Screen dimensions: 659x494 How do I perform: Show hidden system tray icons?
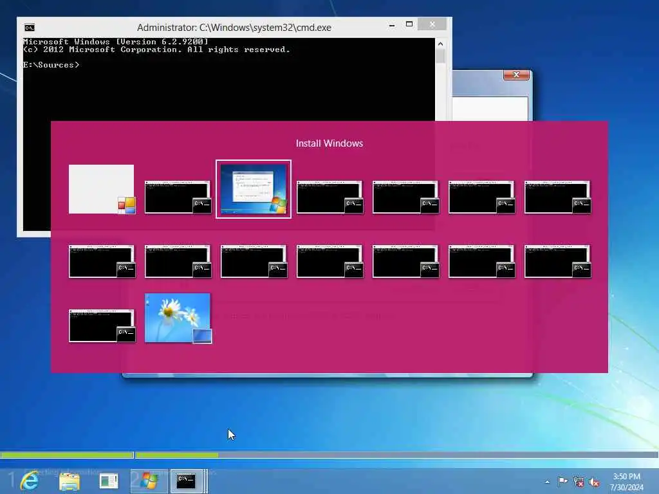pos(547,482)
